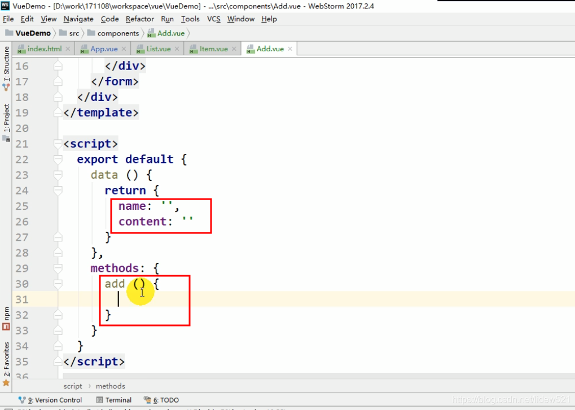Open the VCS menu
Viewport: 575px width, 410px height.
[x=214, y=19]
